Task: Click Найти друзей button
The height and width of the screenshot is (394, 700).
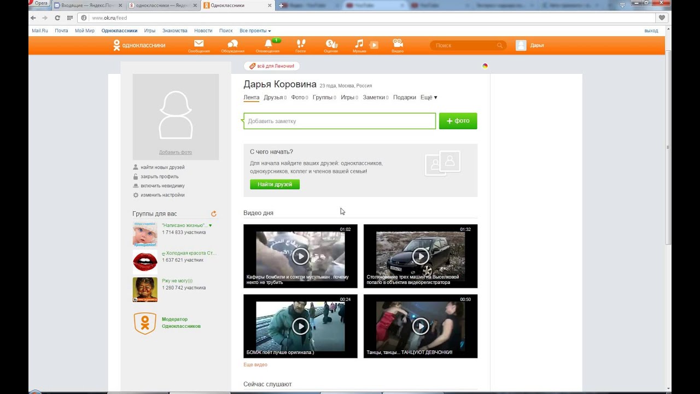Action: coord(275,184)
